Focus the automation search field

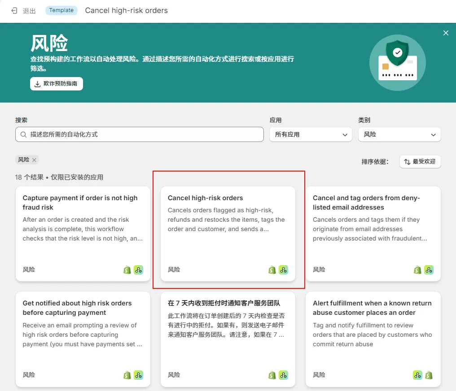tap(144, 134)
